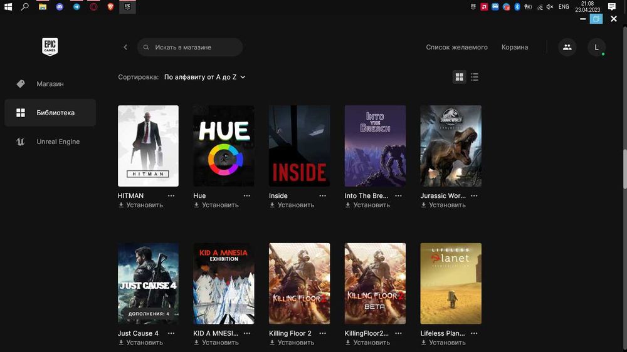627x352 pixels.
Task: Open the Unreal Engine section
Action: (50, 142)
